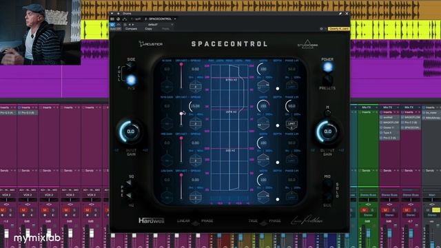Click the 1578 Hz crossover line label
Viewport: 441px width, 248px height.
232,112
